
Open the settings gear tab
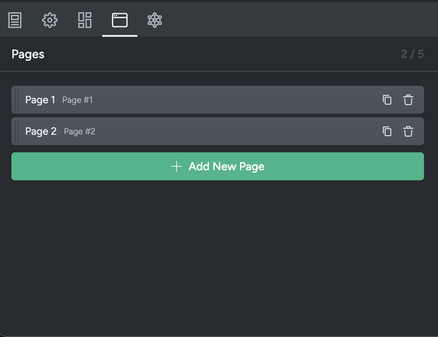(50, 20)
